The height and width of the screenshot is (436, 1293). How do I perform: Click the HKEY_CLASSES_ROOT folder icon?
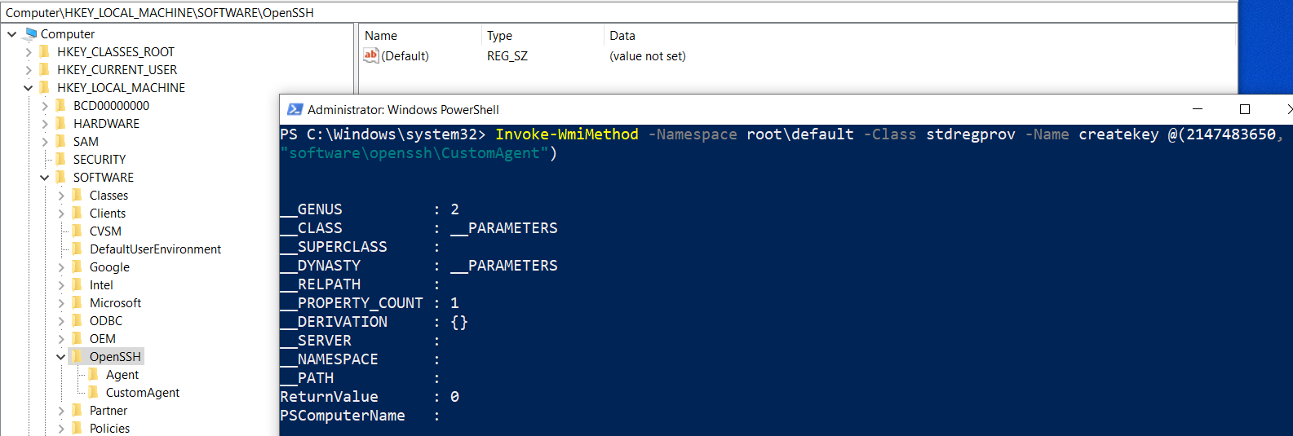point(44,51)
